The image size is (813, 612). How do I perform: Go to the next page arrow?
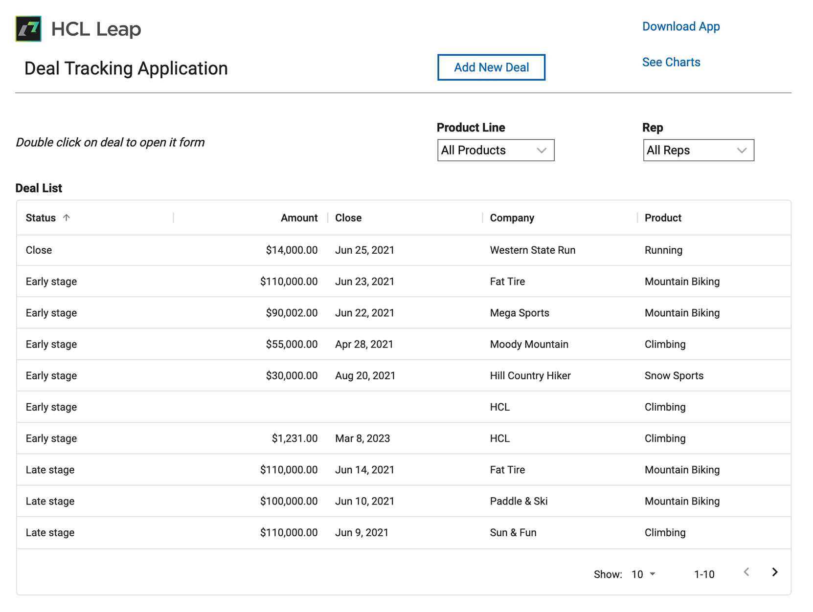[x=775, y=572]
